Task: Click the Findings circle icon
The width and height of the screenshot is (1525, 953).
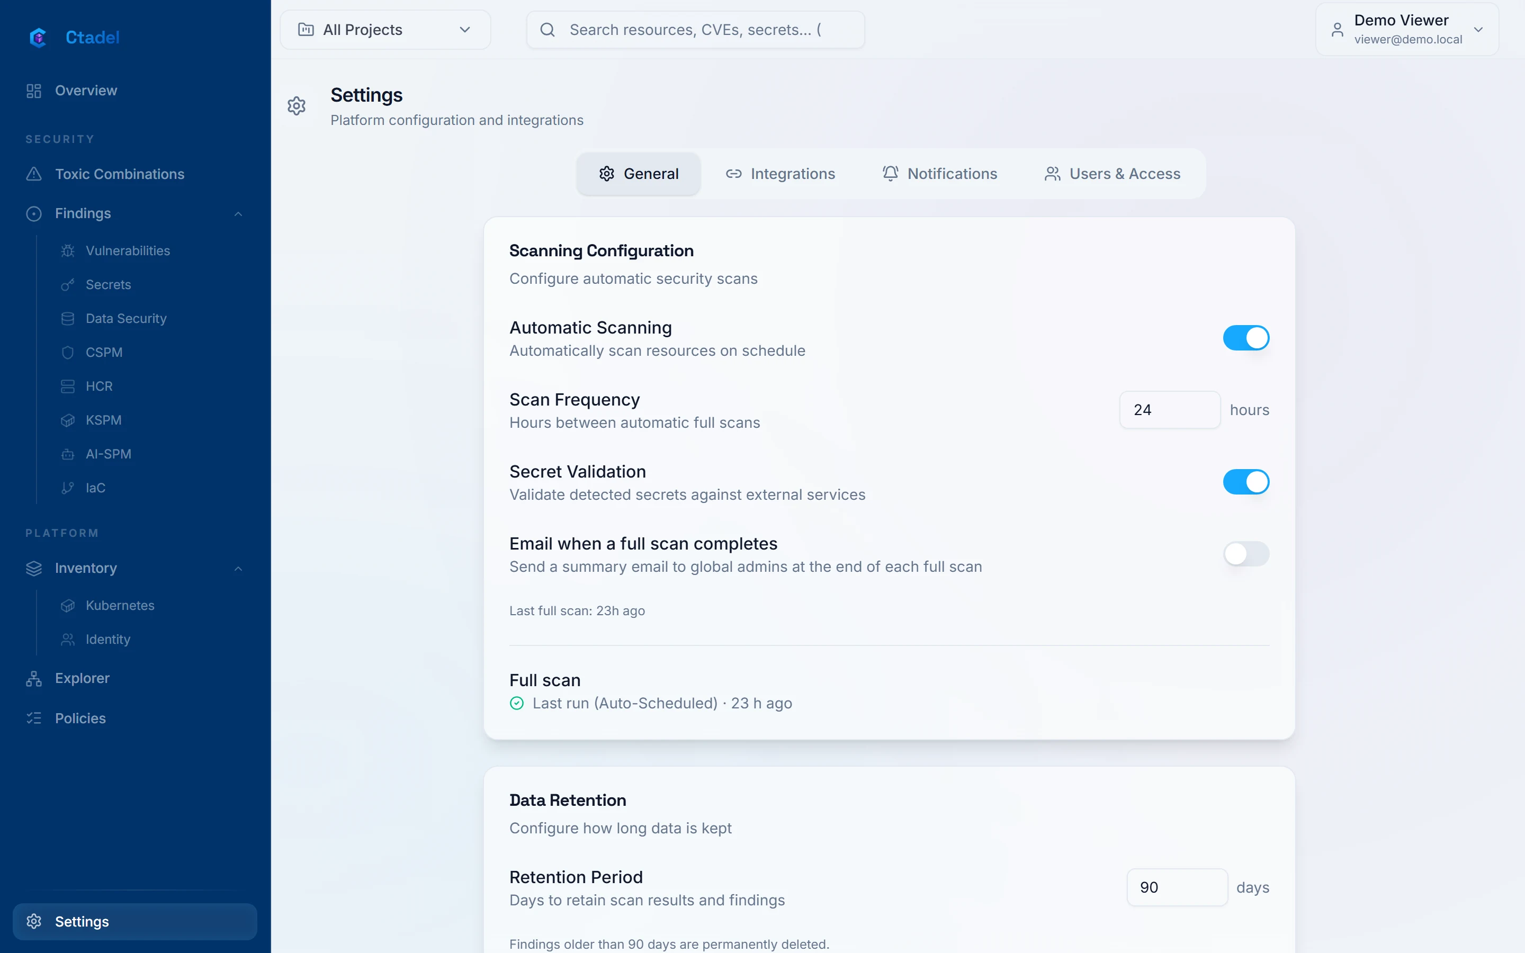Action: tap(34, 214)
